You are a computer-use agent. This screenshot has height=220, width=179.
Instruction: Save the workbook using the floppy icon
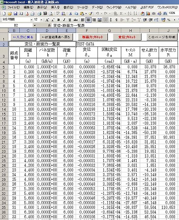(x=15, y=13)
